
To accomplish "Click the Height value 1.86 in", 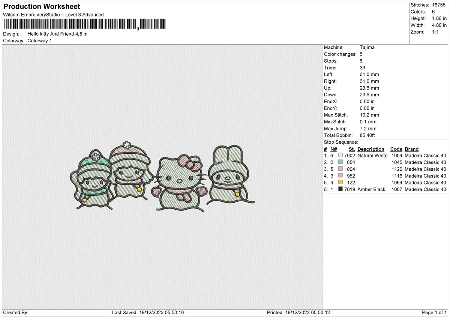I will [x=439, y=18].
